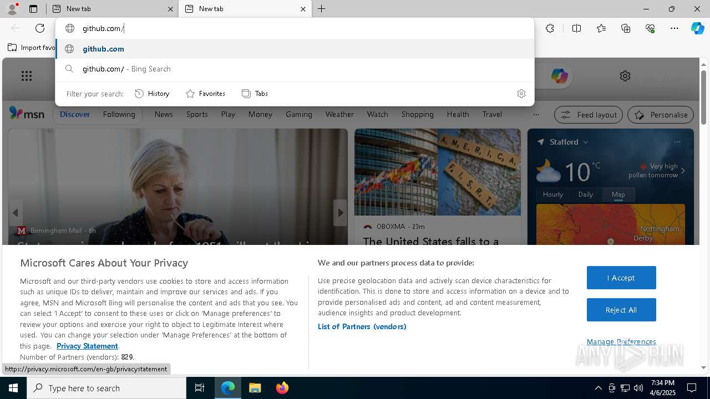The width and height of the screenshot is (710, 399).
Task: Open Microsoft Edge taskbar icon
Action: pyautogui.click(x=228, y=388)
